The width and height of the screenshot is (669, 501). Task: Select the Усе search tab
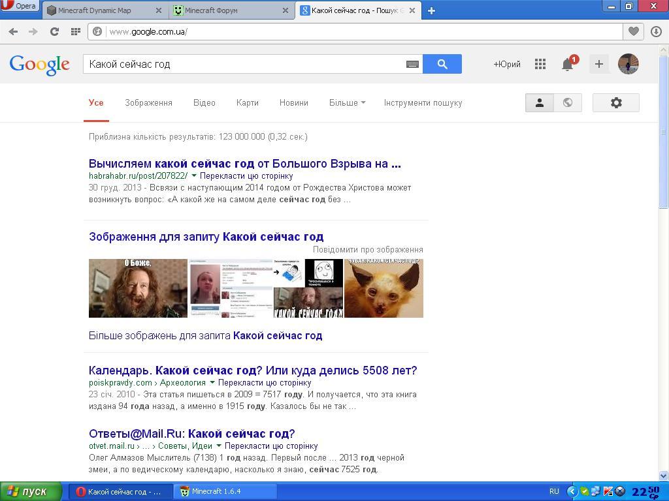point(96,102)
